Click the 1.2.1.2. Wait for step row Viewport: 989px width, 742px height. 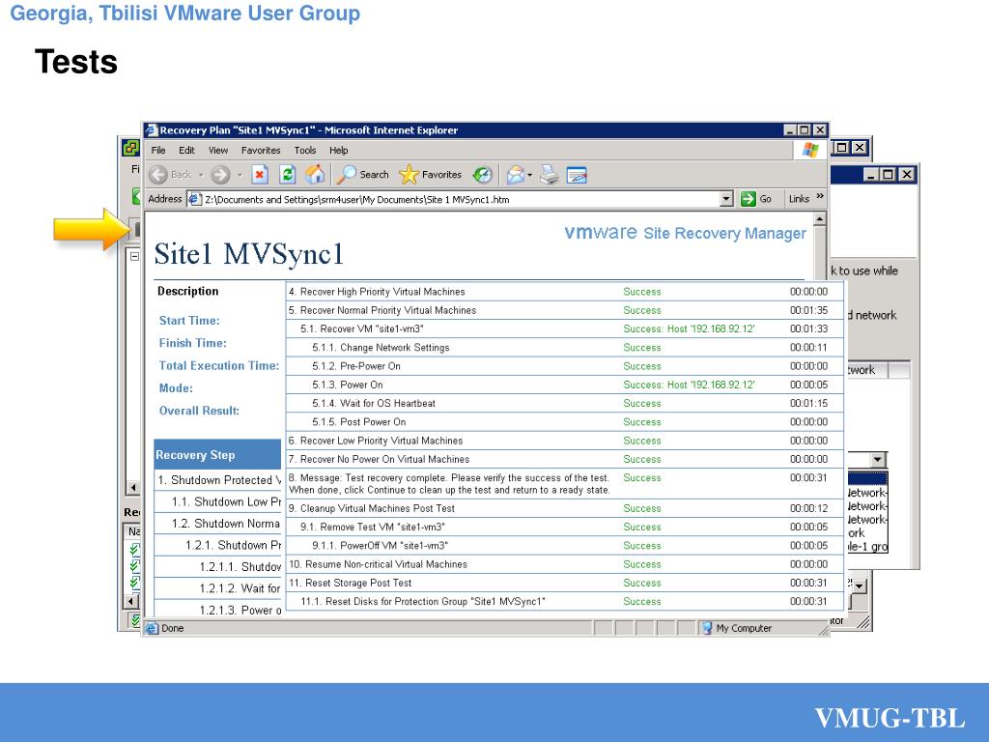(x=217, y=588)
